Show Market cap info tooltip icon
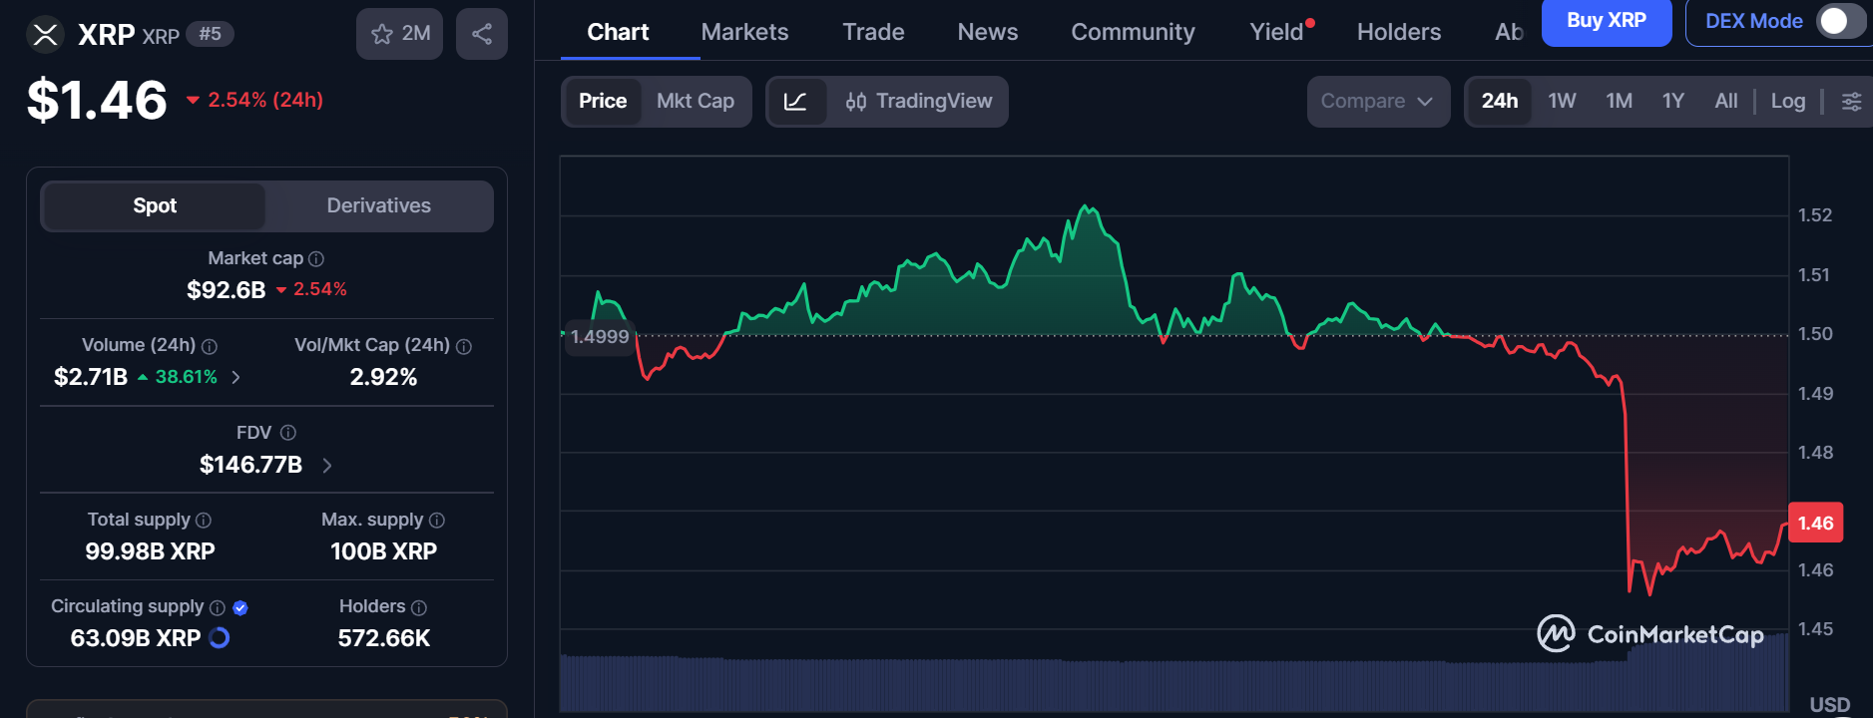1873x718 pixels. [316, 259]
